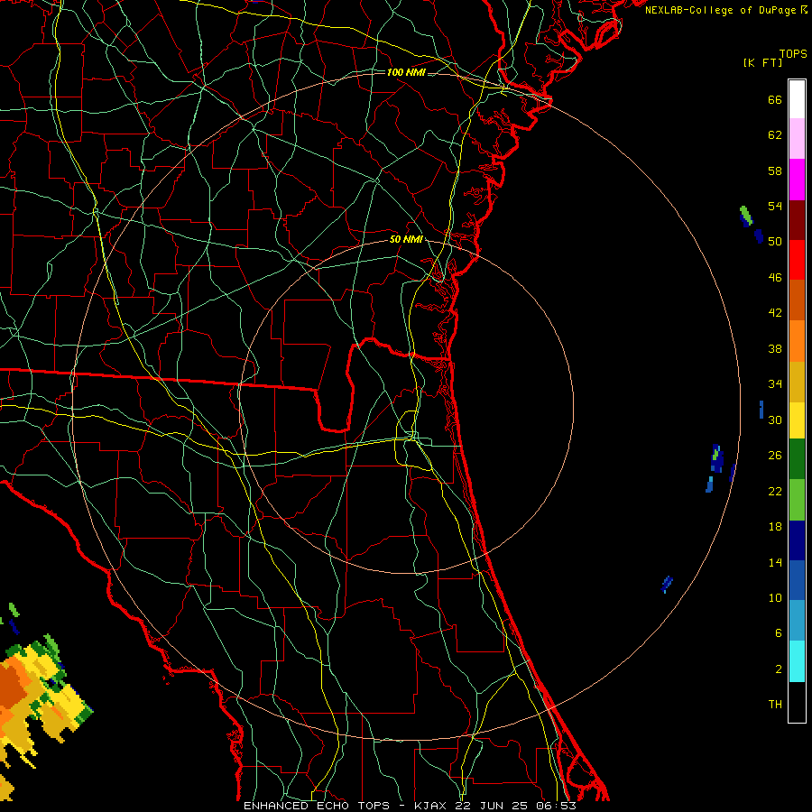Click the "2" legend value
The width and height of the screenshot is (812, 812).
[x=778, y=669]
